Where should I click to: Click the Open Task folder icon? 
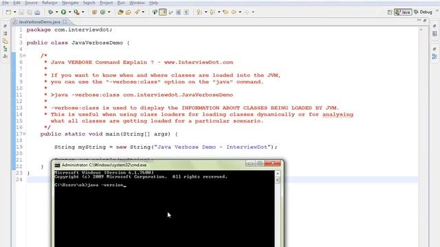pyautogui.click(x=129, y=12)
